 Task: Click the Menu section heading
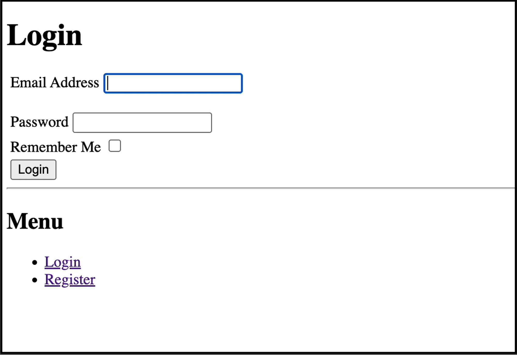35,221
